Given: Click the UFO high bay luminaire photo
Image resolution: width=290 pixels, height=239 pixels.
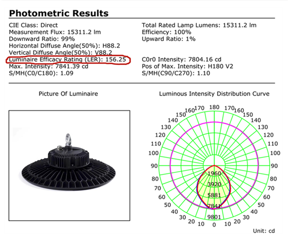Looking at the screenshot, I should [69, 162].
